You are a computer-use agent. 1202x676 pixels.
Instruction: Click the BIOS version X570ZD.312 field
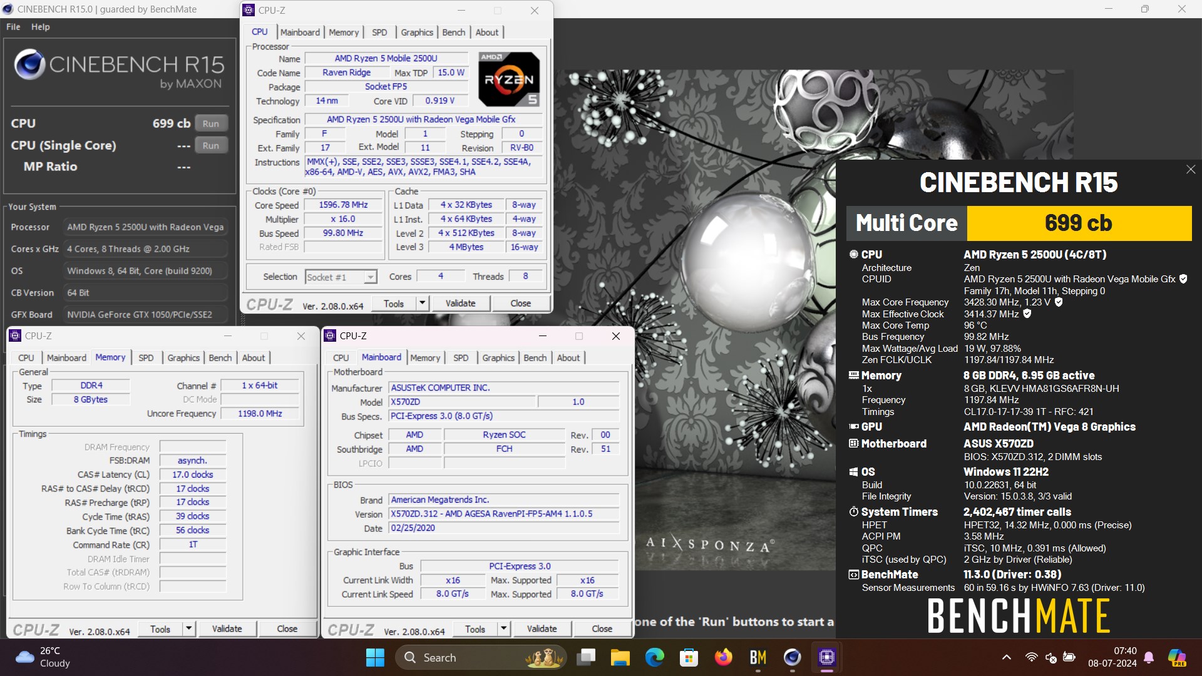pyautogui.click(x=503, y=514)
